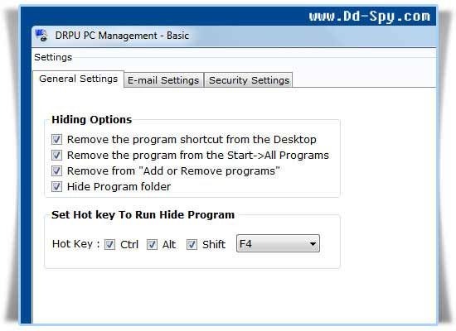Uncheck the Alt hot key checkbox

(152, 244)
